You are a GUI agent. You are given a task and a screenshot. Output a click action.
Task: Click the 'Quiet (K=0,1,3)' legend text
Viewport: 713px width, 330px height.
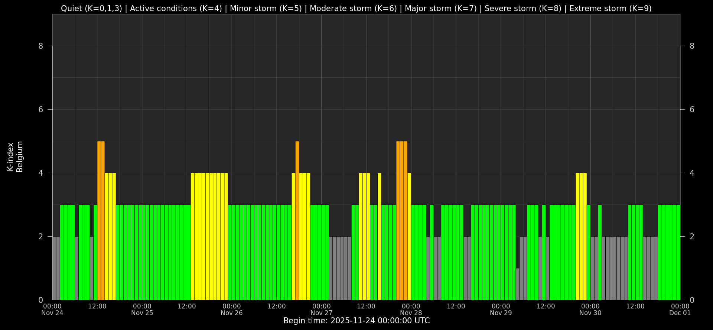[x=91, y=9]
